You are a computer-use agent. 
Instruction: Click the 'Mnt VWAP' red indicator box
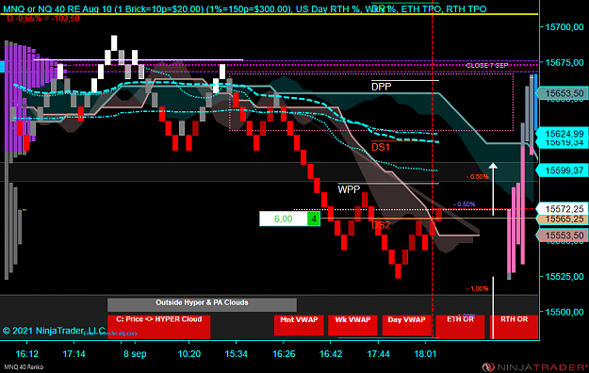(299, 325)
